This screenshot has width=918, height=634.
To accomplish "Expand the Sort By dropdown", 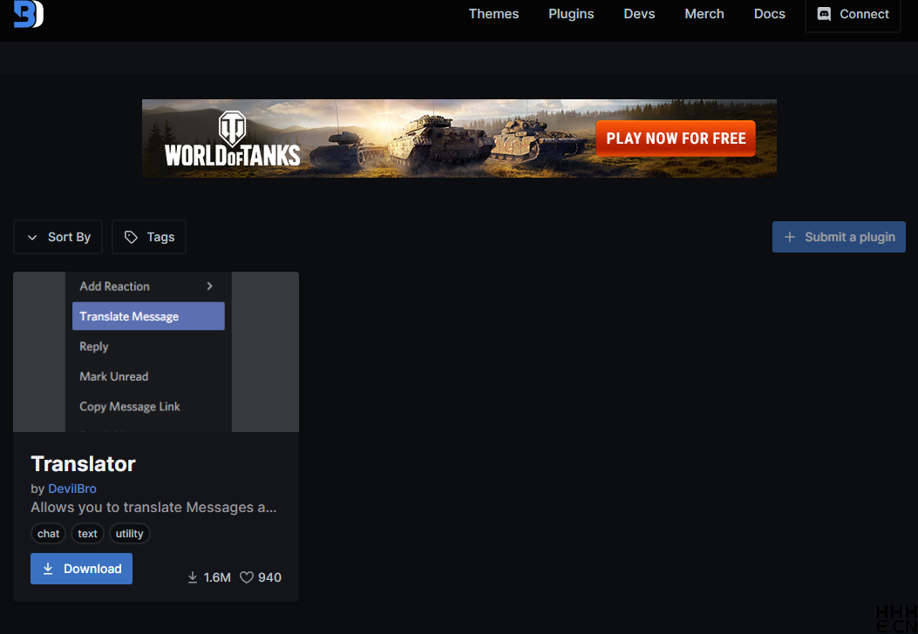I will point(58,237).
